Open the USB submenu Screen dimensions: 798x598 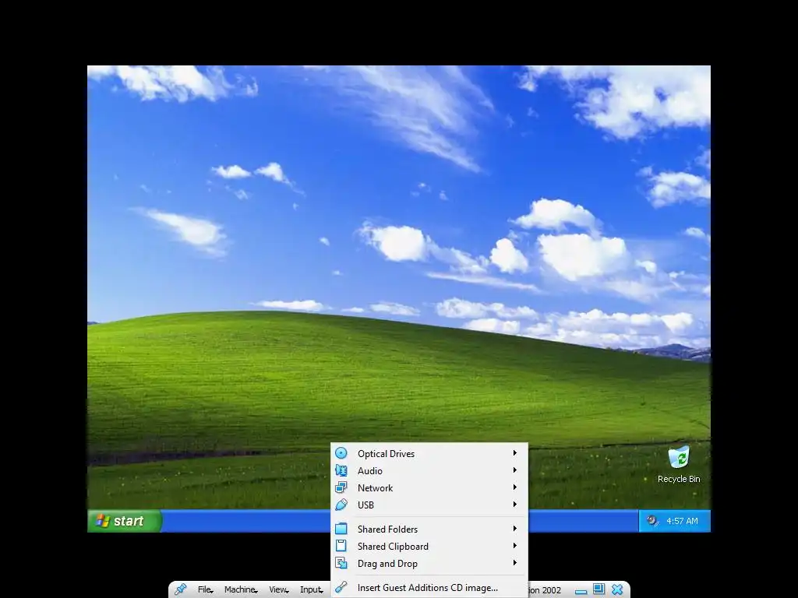tap(429, 505)
